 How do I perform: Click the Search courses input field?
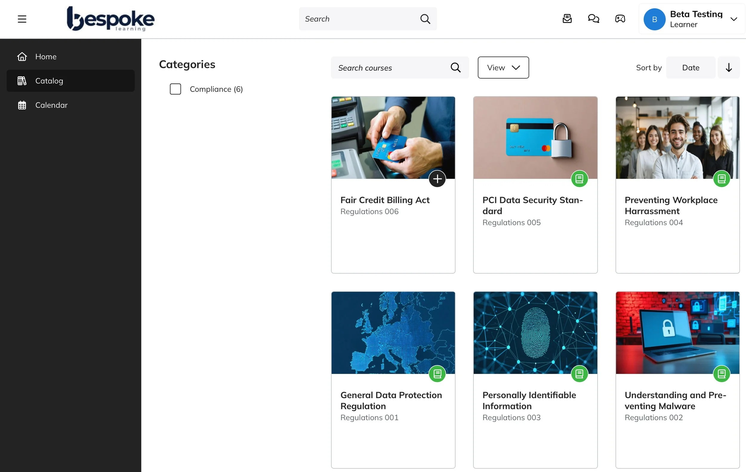click(390, 67)
